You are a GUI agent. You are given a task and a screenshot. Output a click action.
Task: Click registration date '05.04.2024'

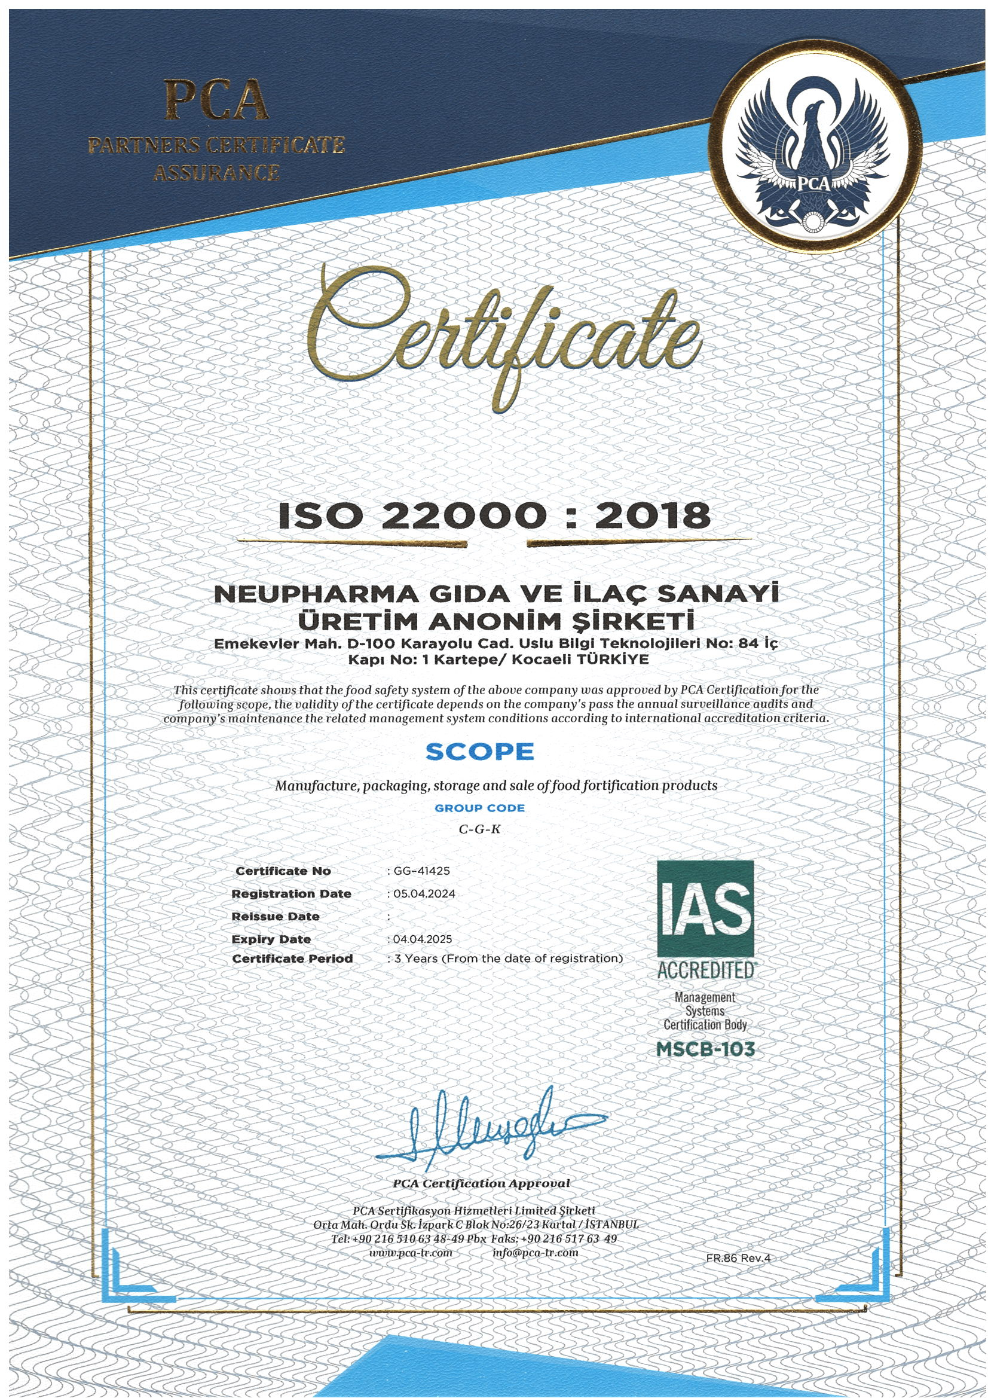pyautogui.click(x=424, y=894)
